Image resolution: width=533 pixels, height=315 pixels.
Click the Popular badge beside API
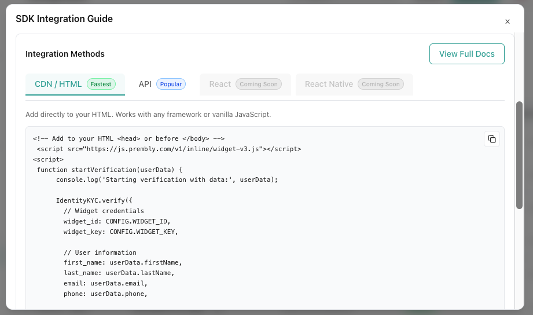(171, 84)
